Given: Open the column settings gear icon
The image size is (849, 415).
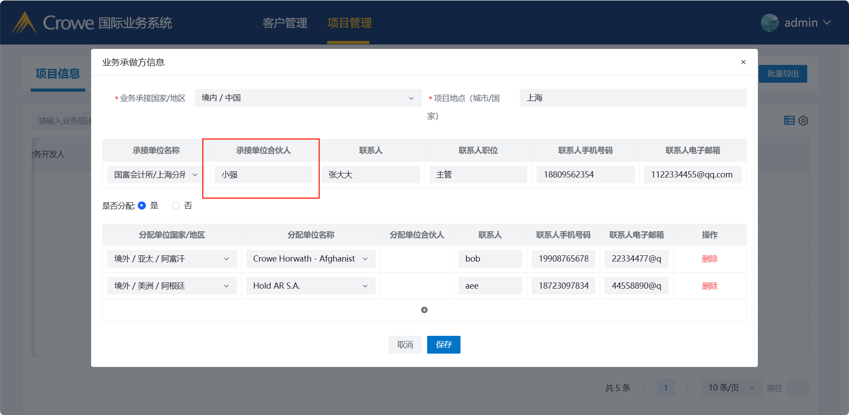Looking at the screenshot, I should coord(803,121).
